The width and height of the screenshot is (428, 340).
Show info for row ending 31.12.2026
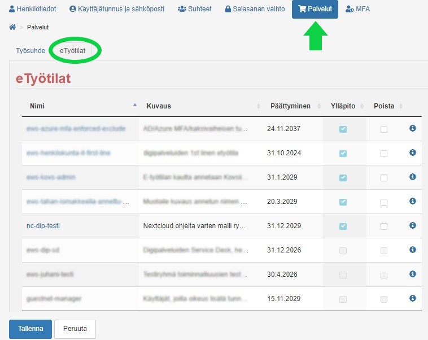[412, 250]
